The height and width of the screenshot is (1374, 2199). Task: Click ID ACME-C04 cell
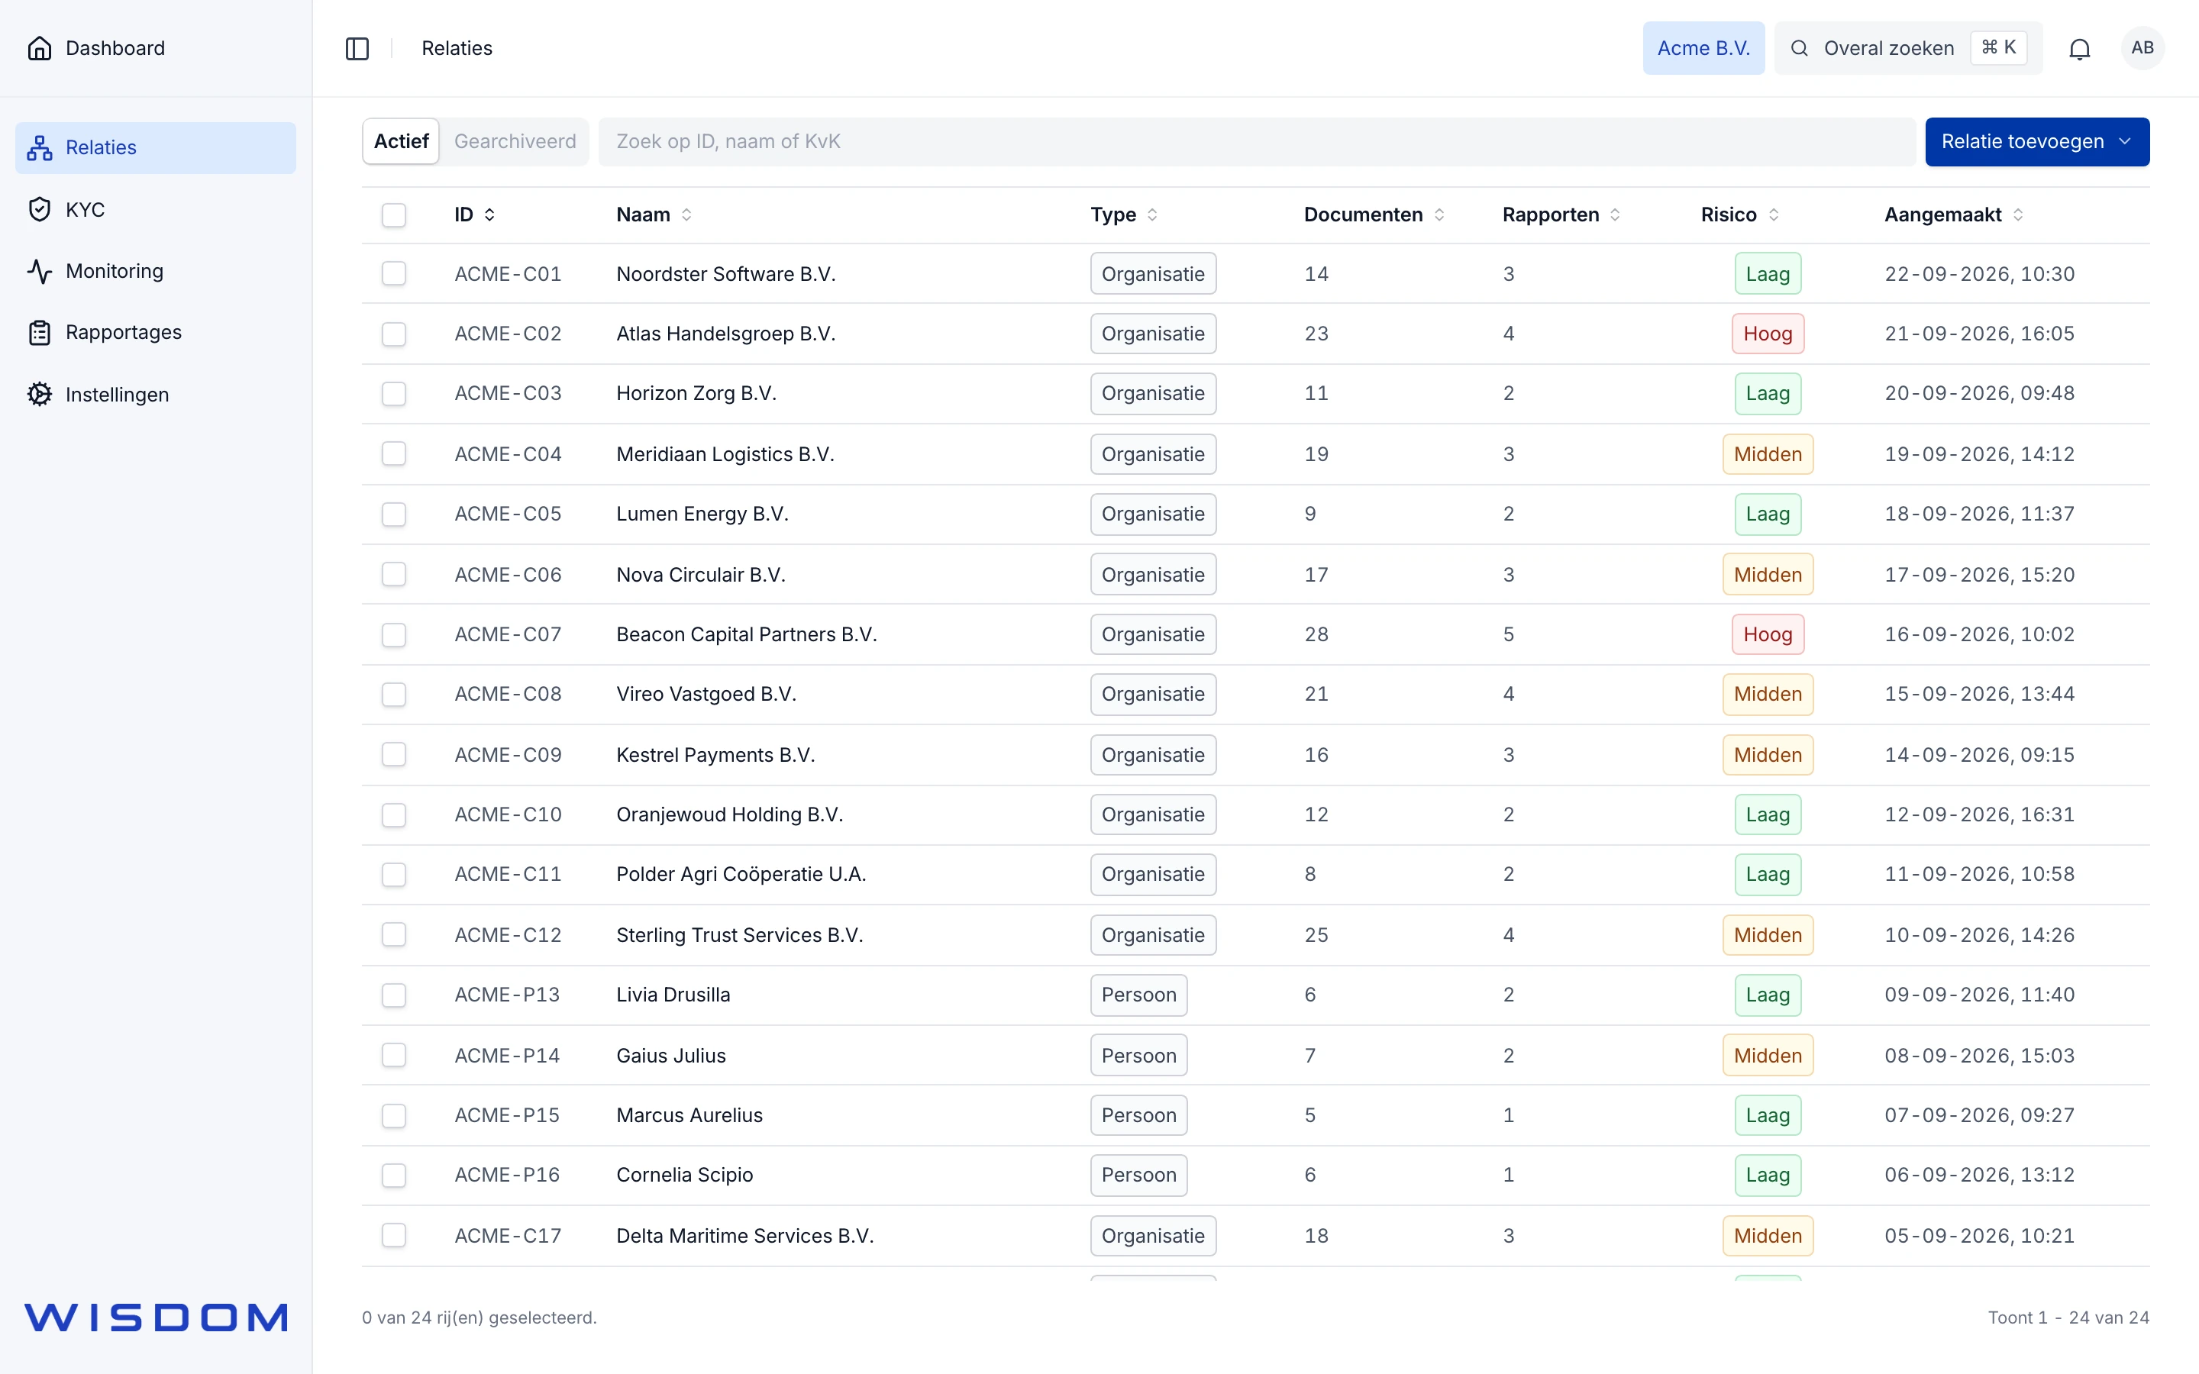pyautogui.click(x=508, y=453)
